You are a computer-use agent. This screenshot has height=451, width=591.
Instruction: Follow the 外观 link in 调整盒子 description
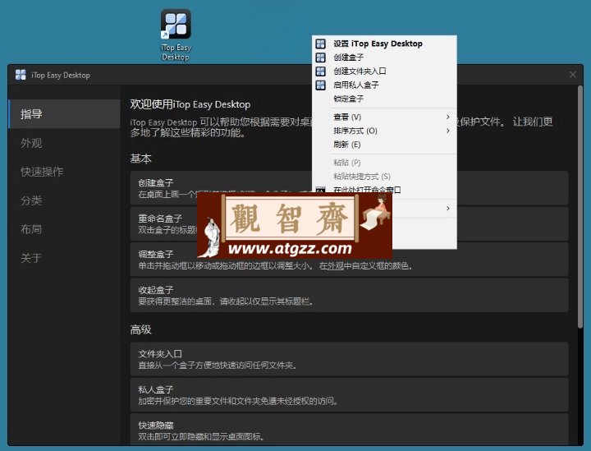(x=336, y=266)
